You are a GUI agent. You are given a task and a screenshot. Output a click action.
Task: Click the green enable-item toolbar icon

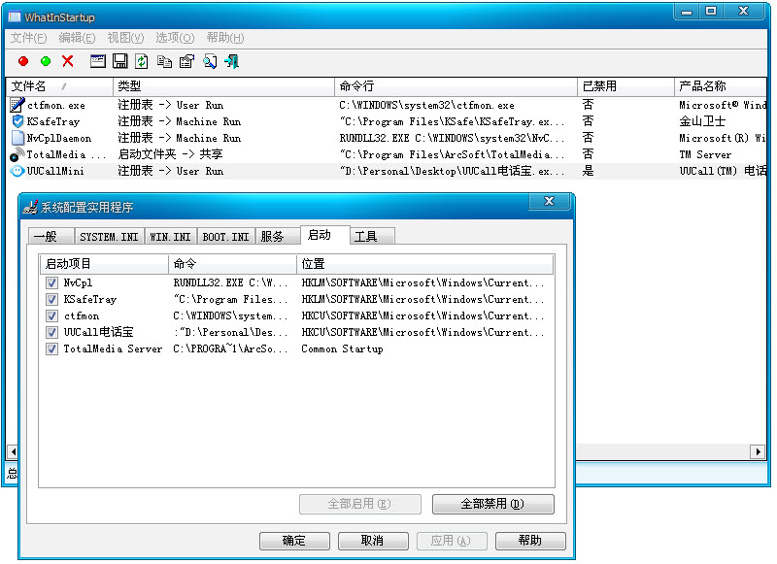point(46,61)
